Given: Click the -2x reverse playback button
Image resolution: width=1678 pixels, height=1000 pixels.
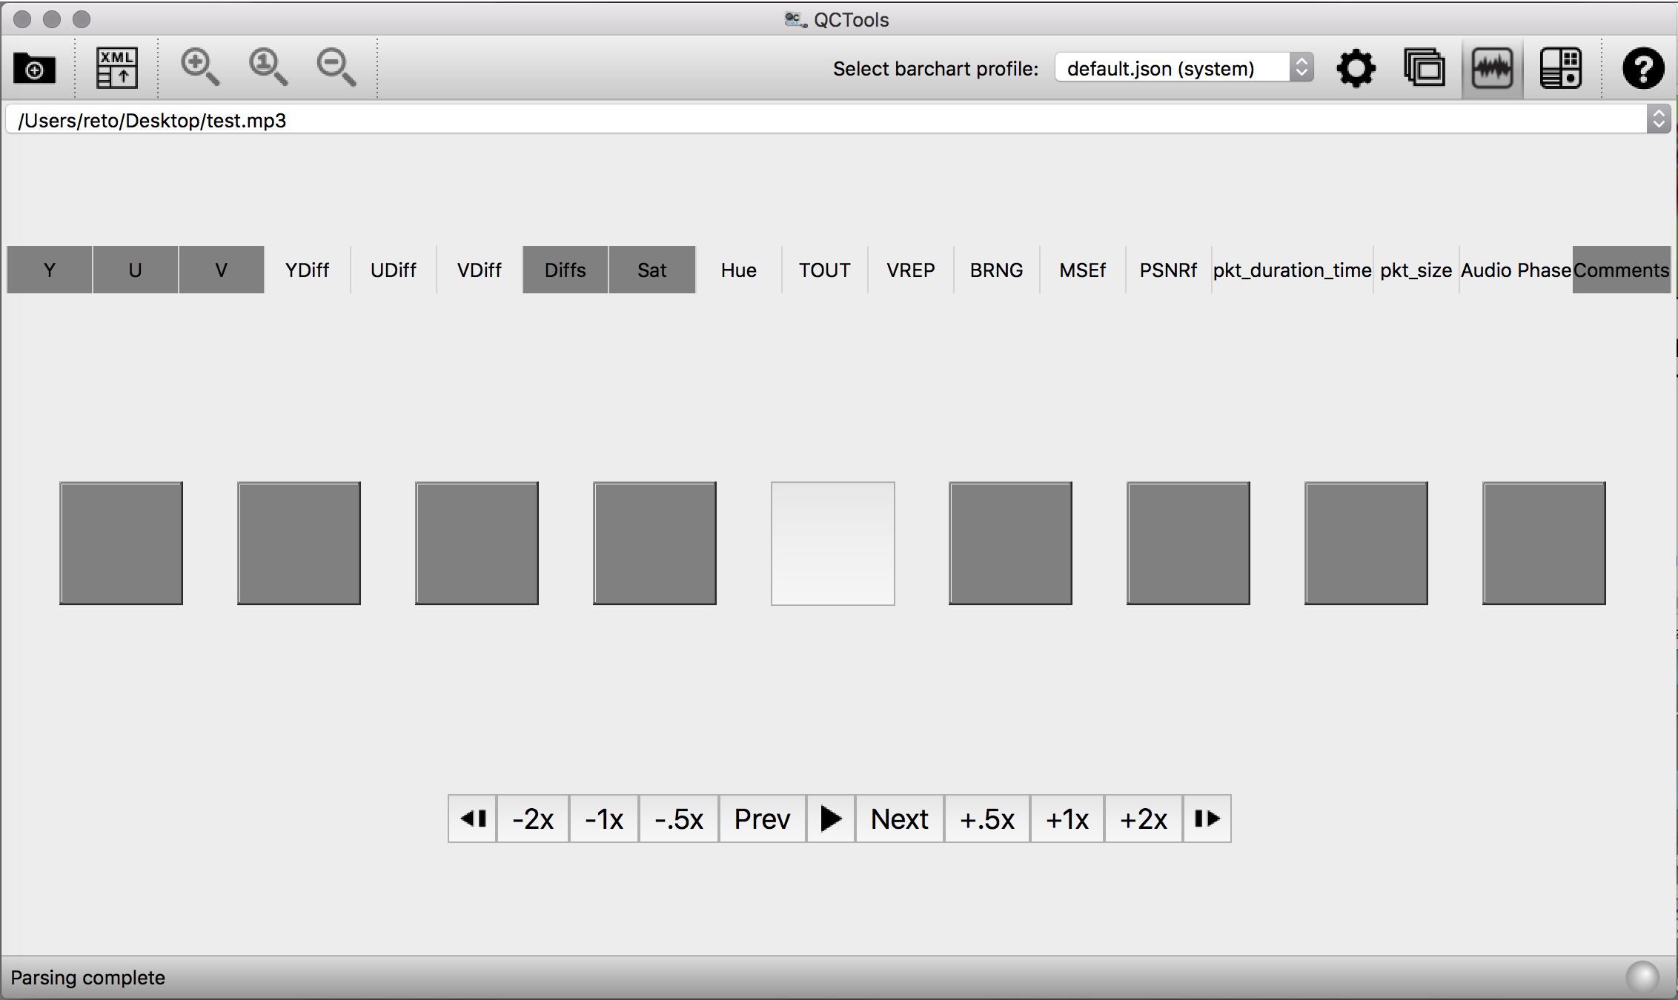Looking at the screenshot, I should [533, 819].
